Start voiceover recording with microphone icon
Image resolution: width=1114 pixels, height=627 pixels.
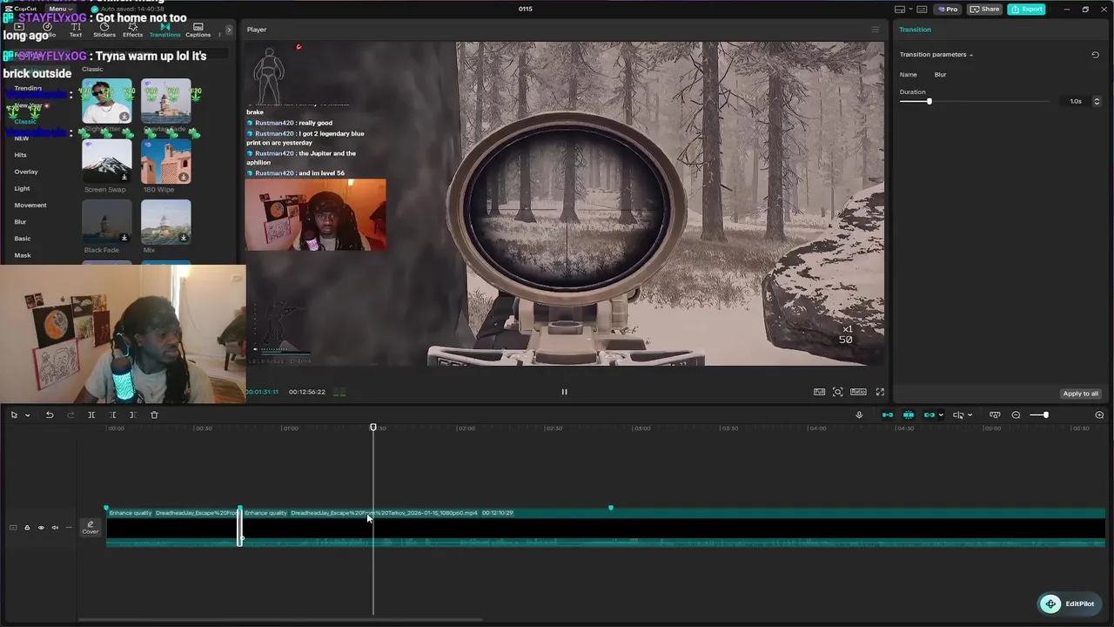coord(859,415)
